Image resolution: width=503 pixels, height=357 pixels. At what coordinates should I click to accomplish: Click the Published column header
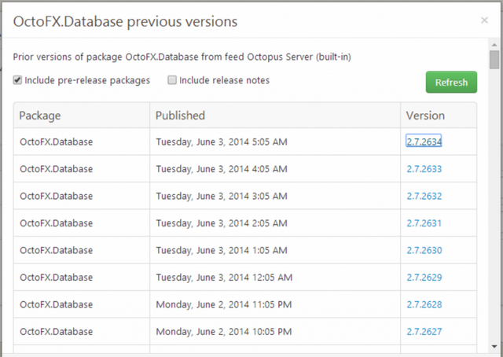tap(275, 116)
